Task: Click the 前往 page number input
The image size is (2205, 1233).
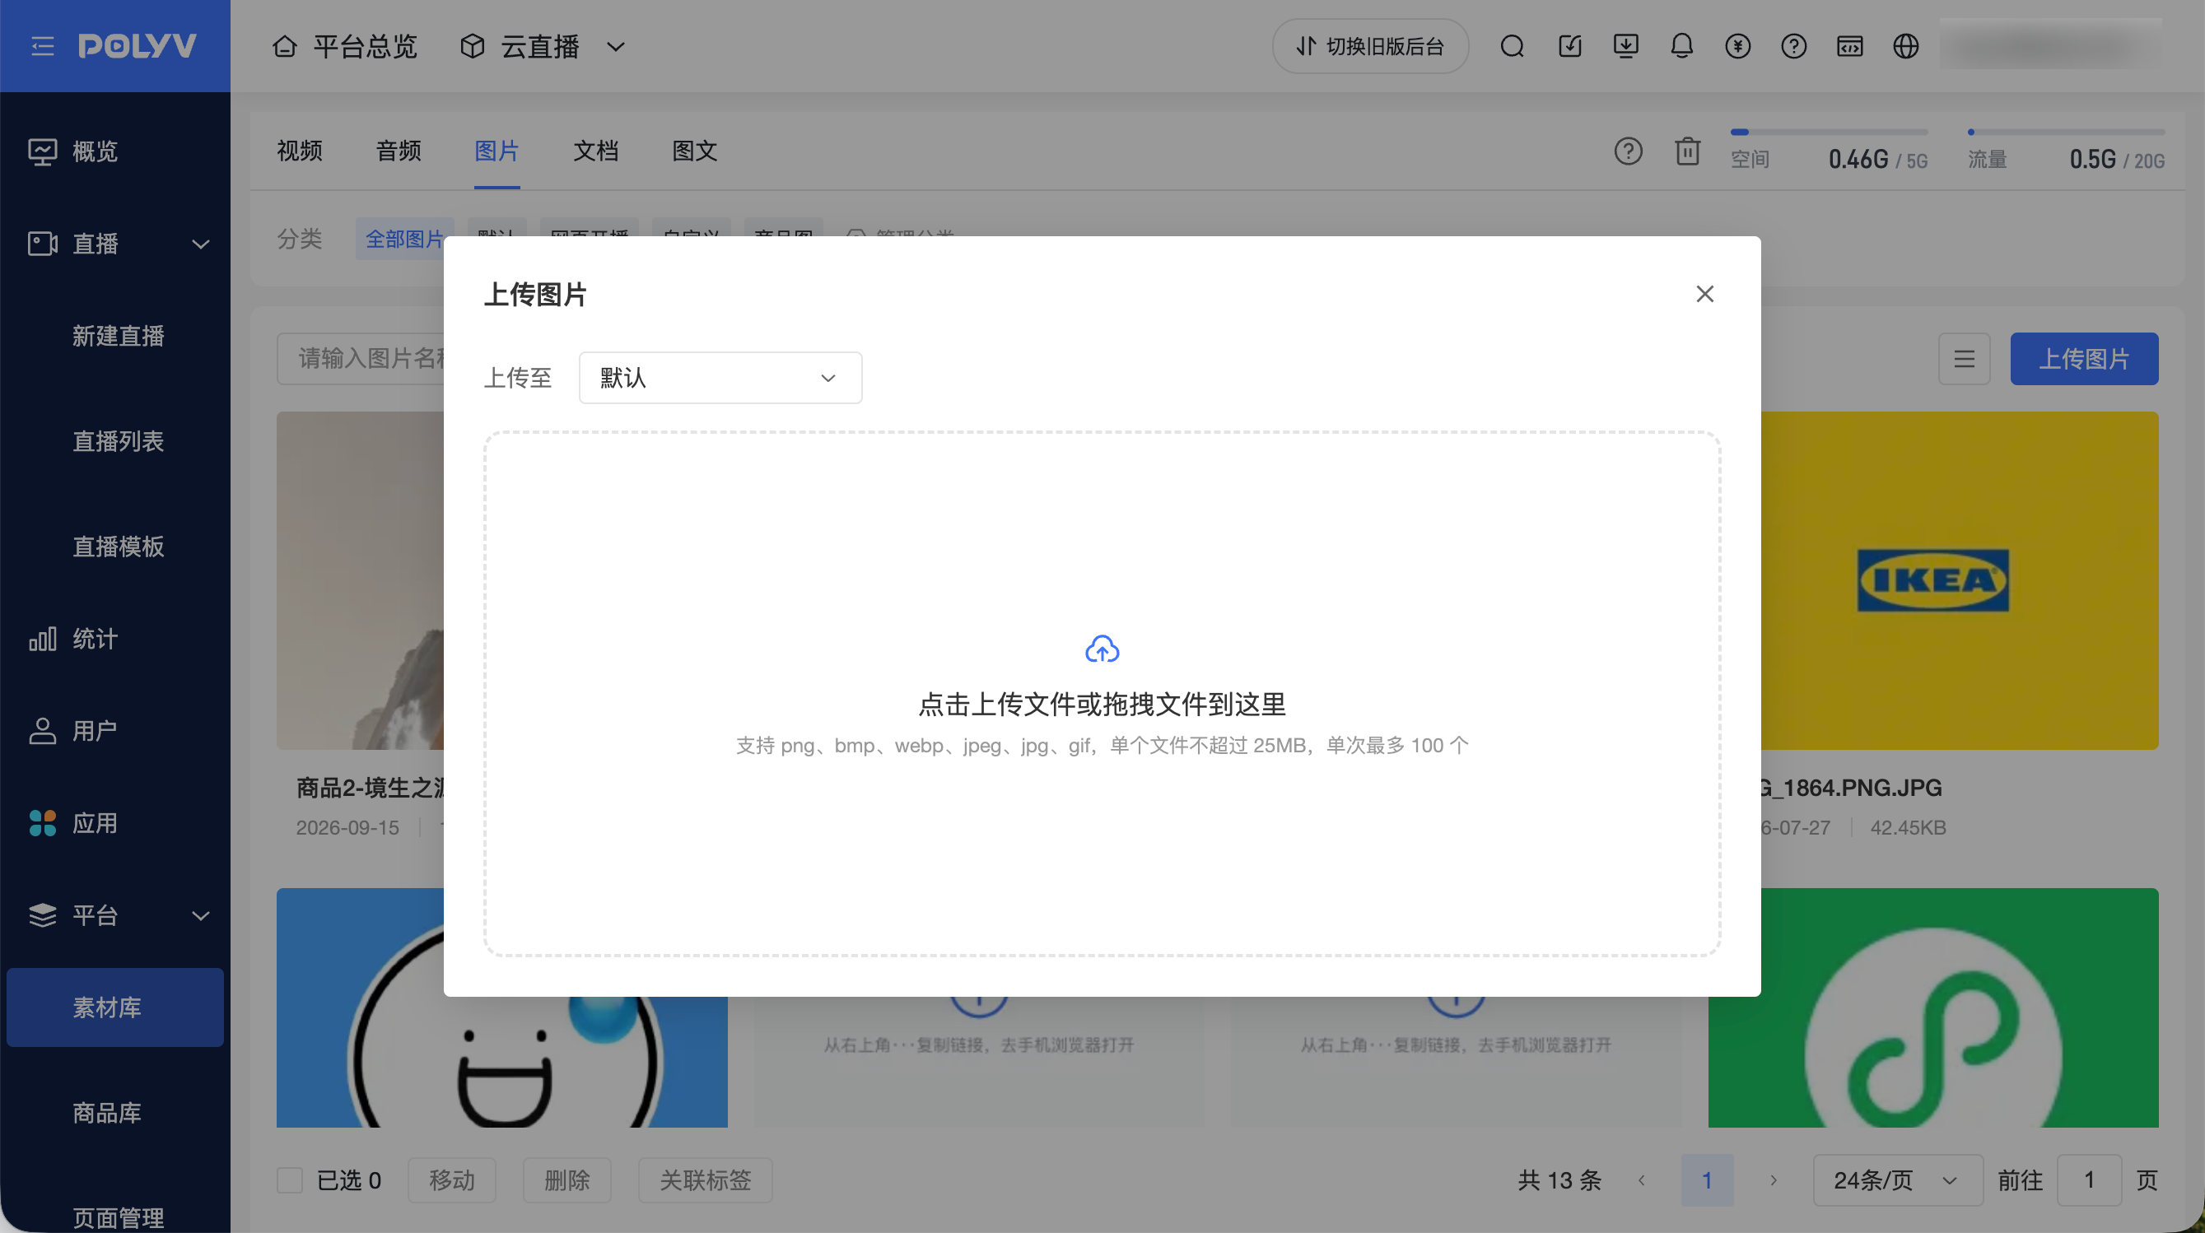Action: 2089,1180
